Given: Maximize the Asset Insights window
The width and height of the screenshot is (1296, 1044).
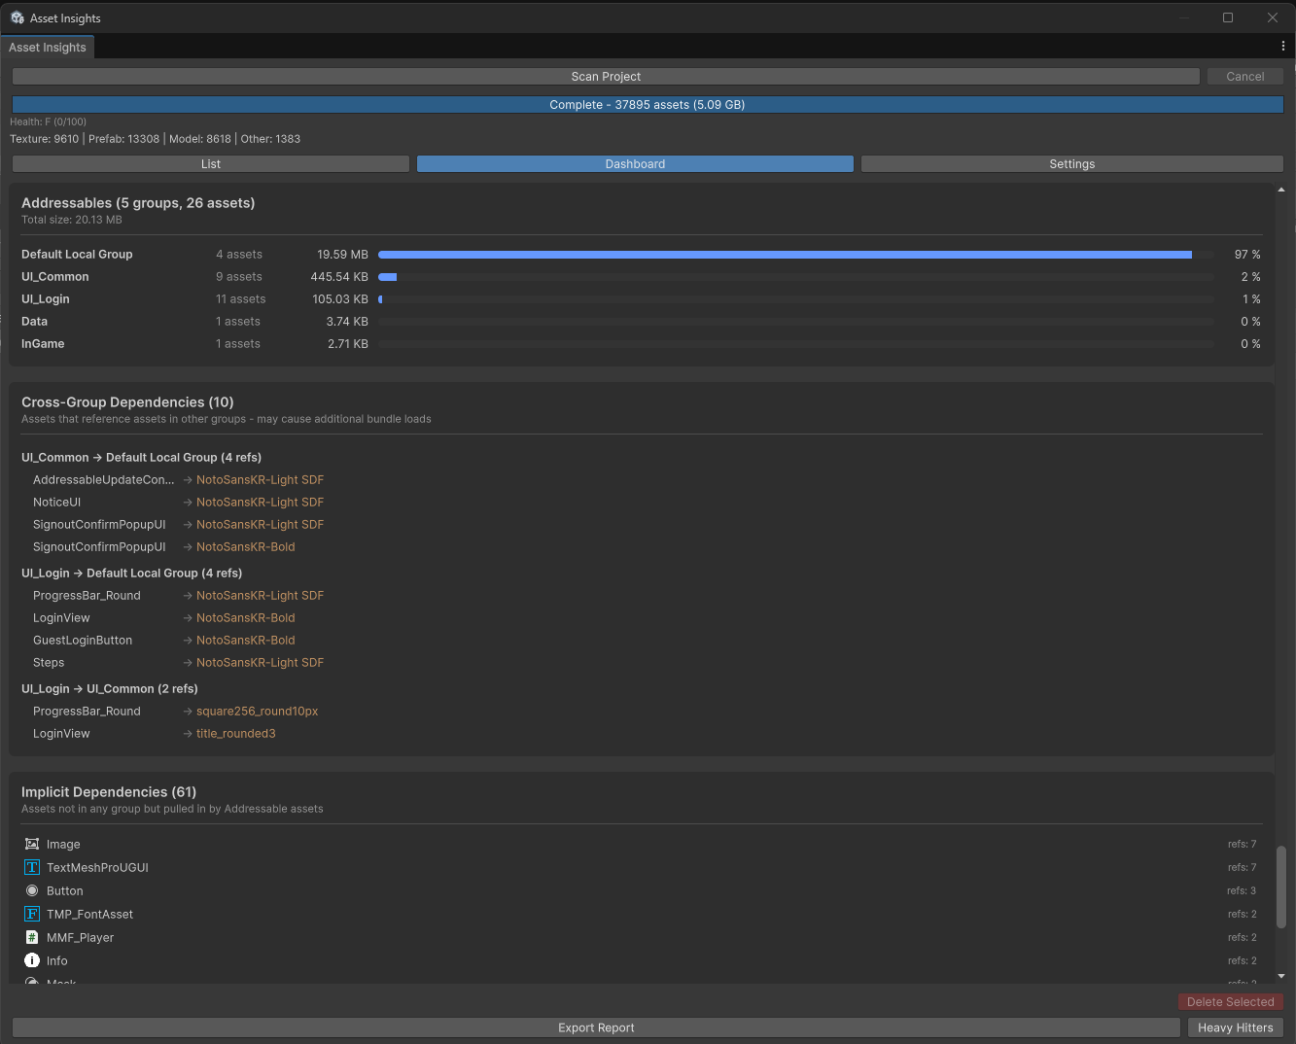Looking at the screenshot, I should (1228, 17).
